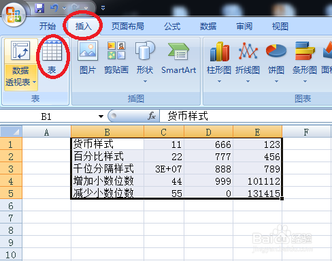Select cell containing 增加小数位数
Viewport: 332px width, 261px height.
click(107, 181)
